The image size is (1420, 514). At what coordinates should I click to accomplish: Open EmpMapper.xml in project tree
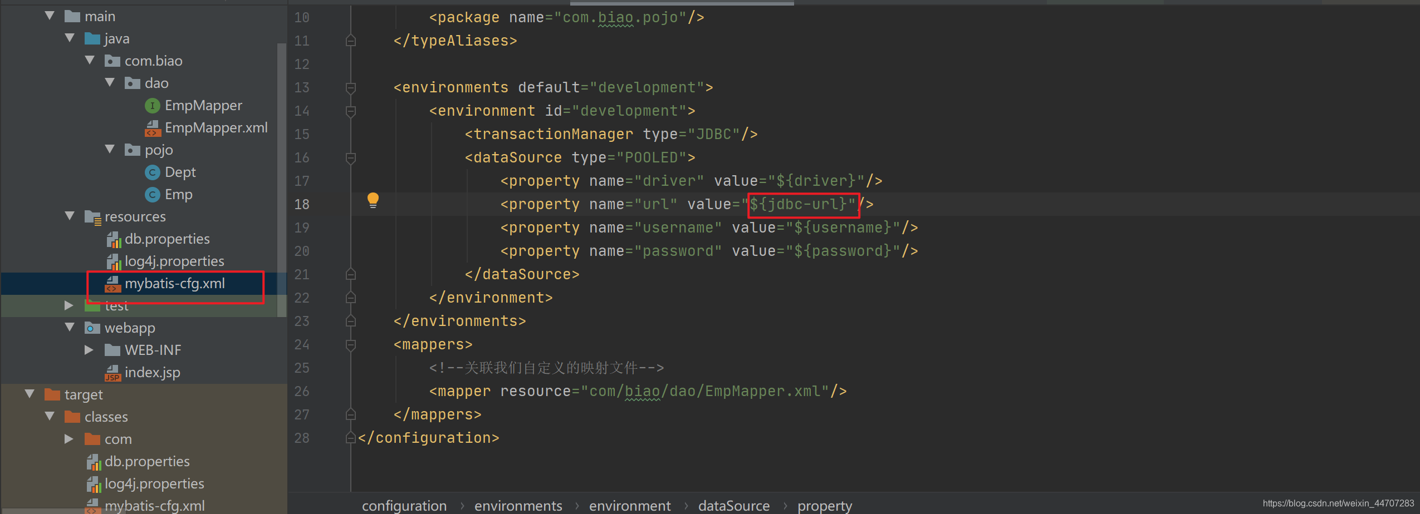(216, 128)
